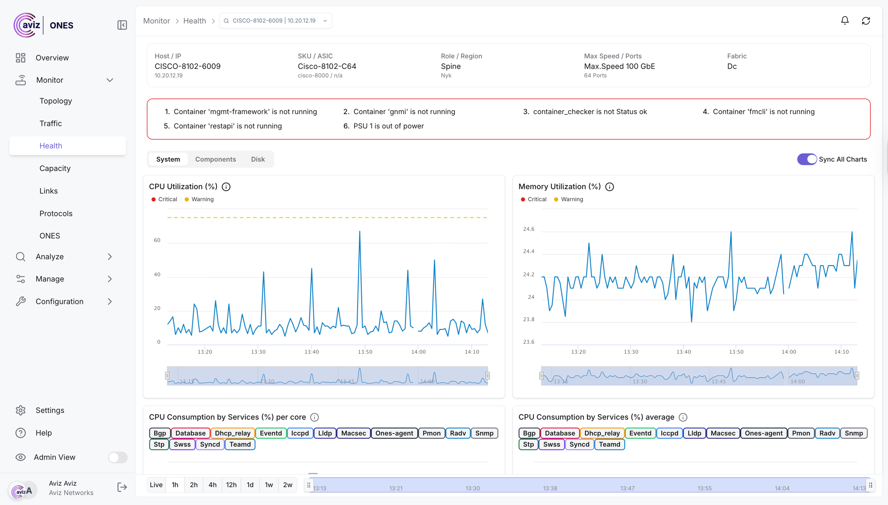Select the 12h time range button
Viewport: 888px width, 505px height.
[x=231, y=485]
